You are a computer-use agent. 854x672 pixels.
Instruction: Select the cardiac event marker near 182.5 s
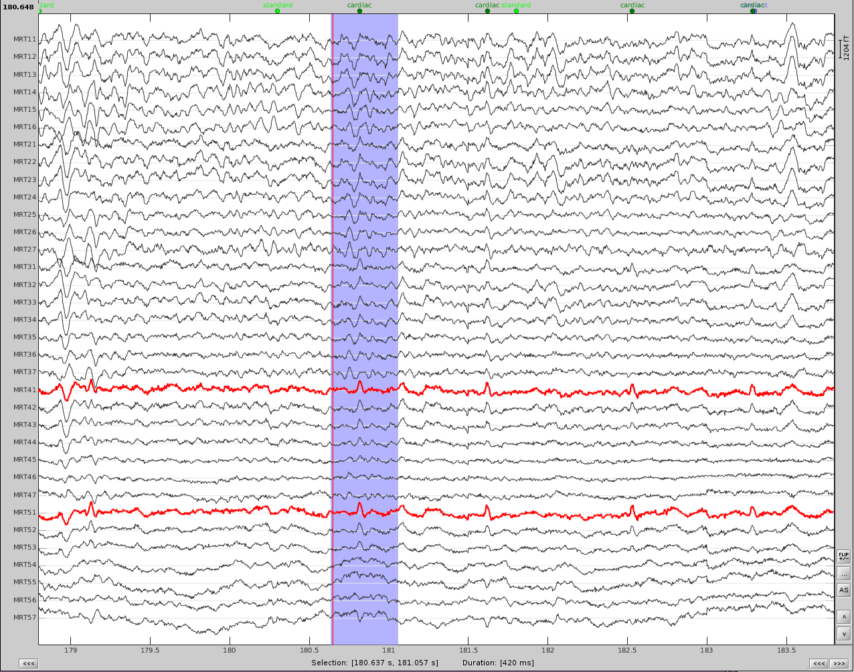632,11
